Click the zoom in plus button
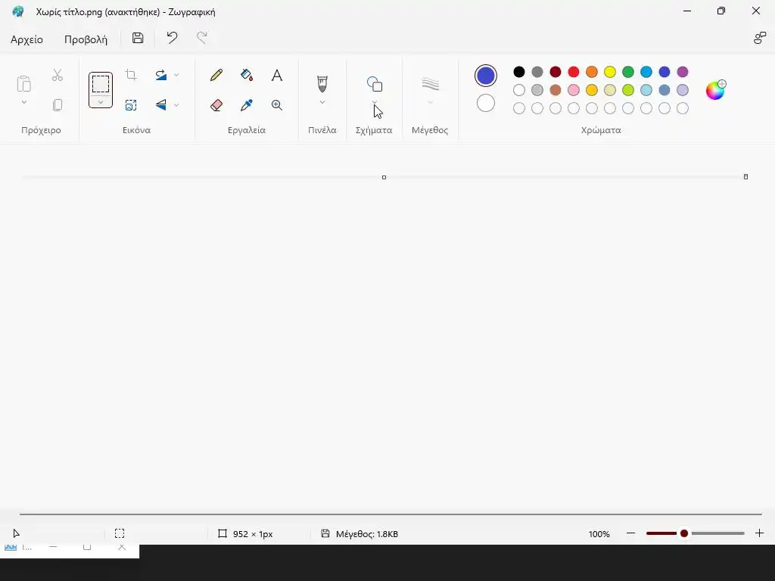The width and height of the screenshot is (775, 581). pyautogui.click(x=760, y=533)
